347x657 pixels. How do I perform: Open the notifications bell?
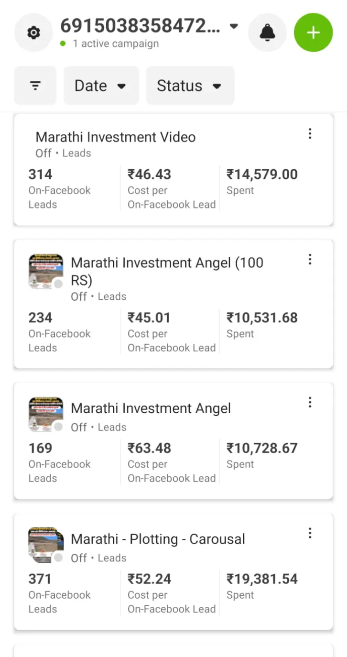click(267, 33)
